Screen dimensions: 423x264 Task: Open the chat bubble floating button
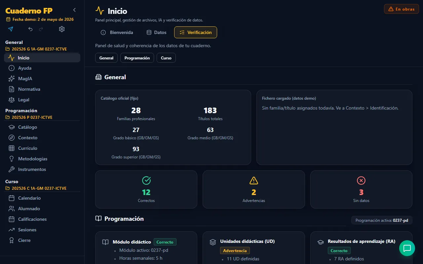(407, 248)
